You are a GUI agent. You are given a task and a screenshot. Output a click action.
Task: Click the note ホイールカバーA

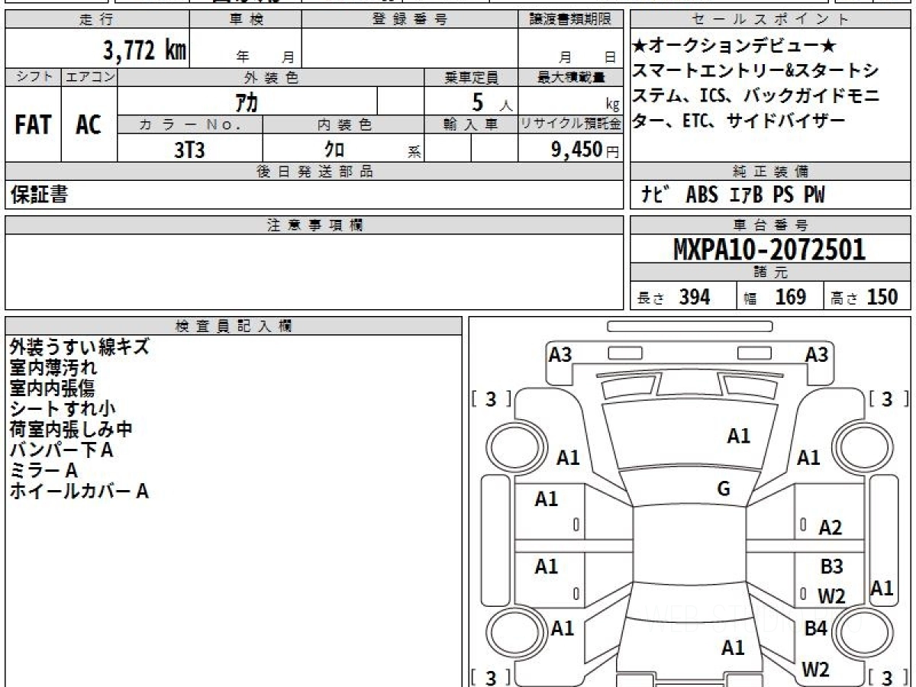[79, 492]
